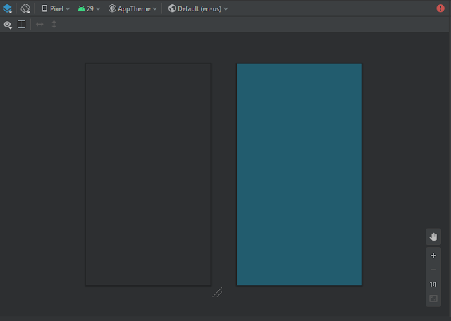This screenshot has height=321, width=451.
Task: Click the column layout icon
Action: tap(22, 25)
